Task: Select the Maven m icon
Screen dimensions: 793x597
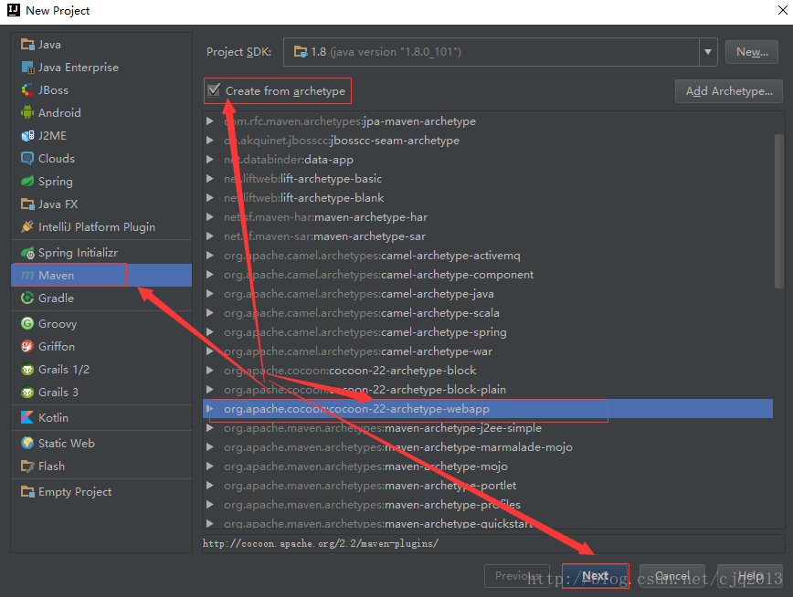Action: coord(27,276)
